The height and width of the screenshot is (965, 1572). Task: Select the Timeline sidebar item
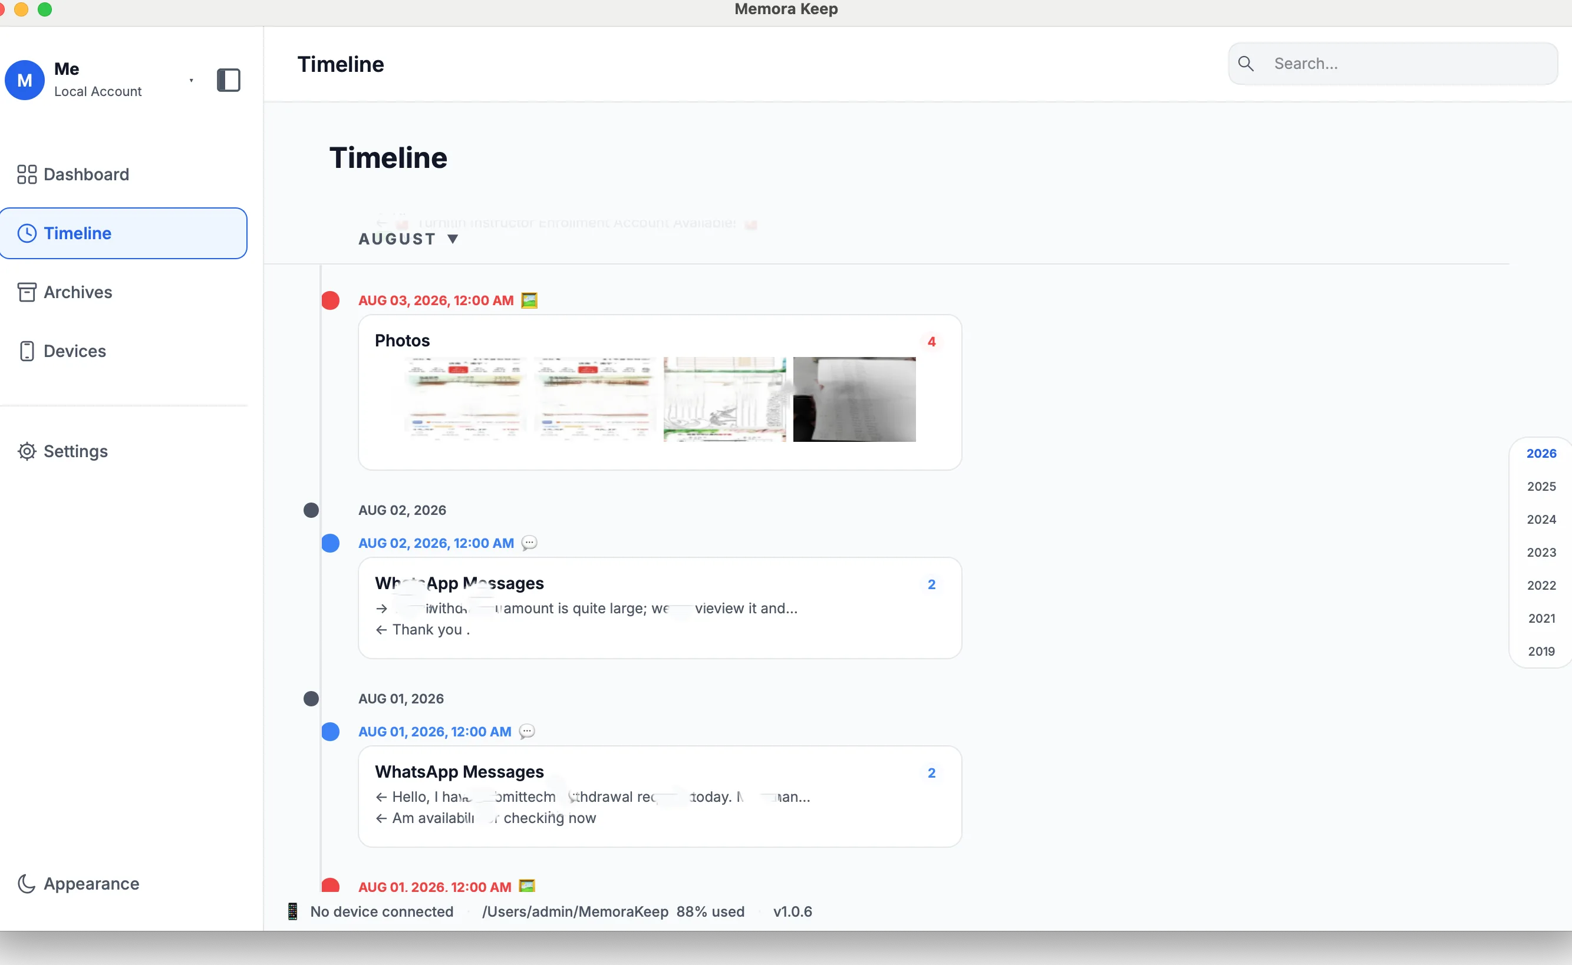click(124, 233)
